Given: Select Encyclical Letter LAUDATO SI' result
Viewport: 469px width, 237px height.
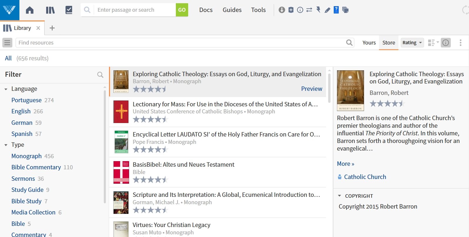Looking at the screenshot, I should (x=218, y=142).
